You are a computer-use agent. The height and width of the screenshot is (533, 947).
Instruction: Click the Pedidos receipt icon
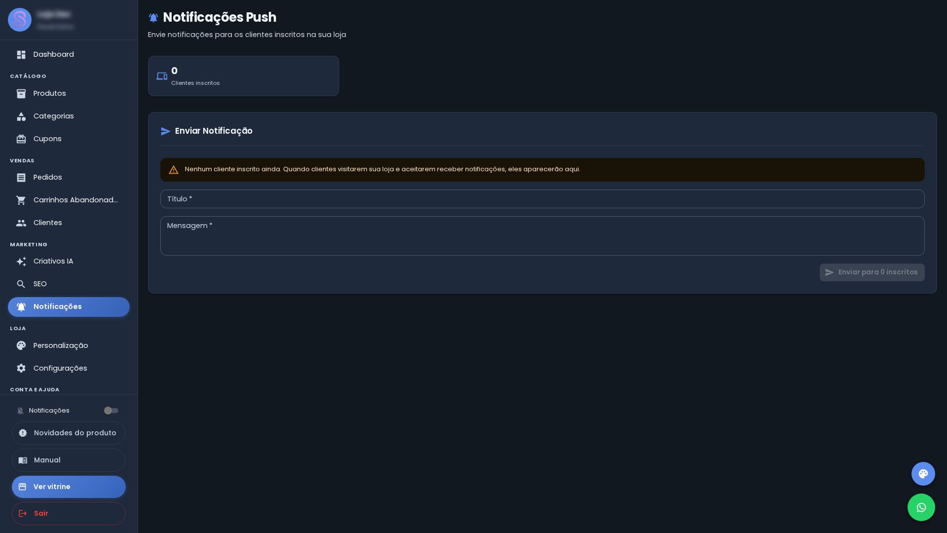coord(21,178)
